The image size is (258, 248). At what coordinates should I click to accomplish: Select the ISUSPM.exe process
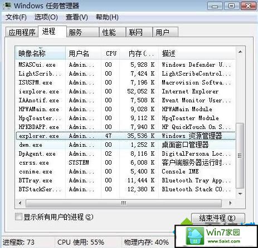(125, 82)
